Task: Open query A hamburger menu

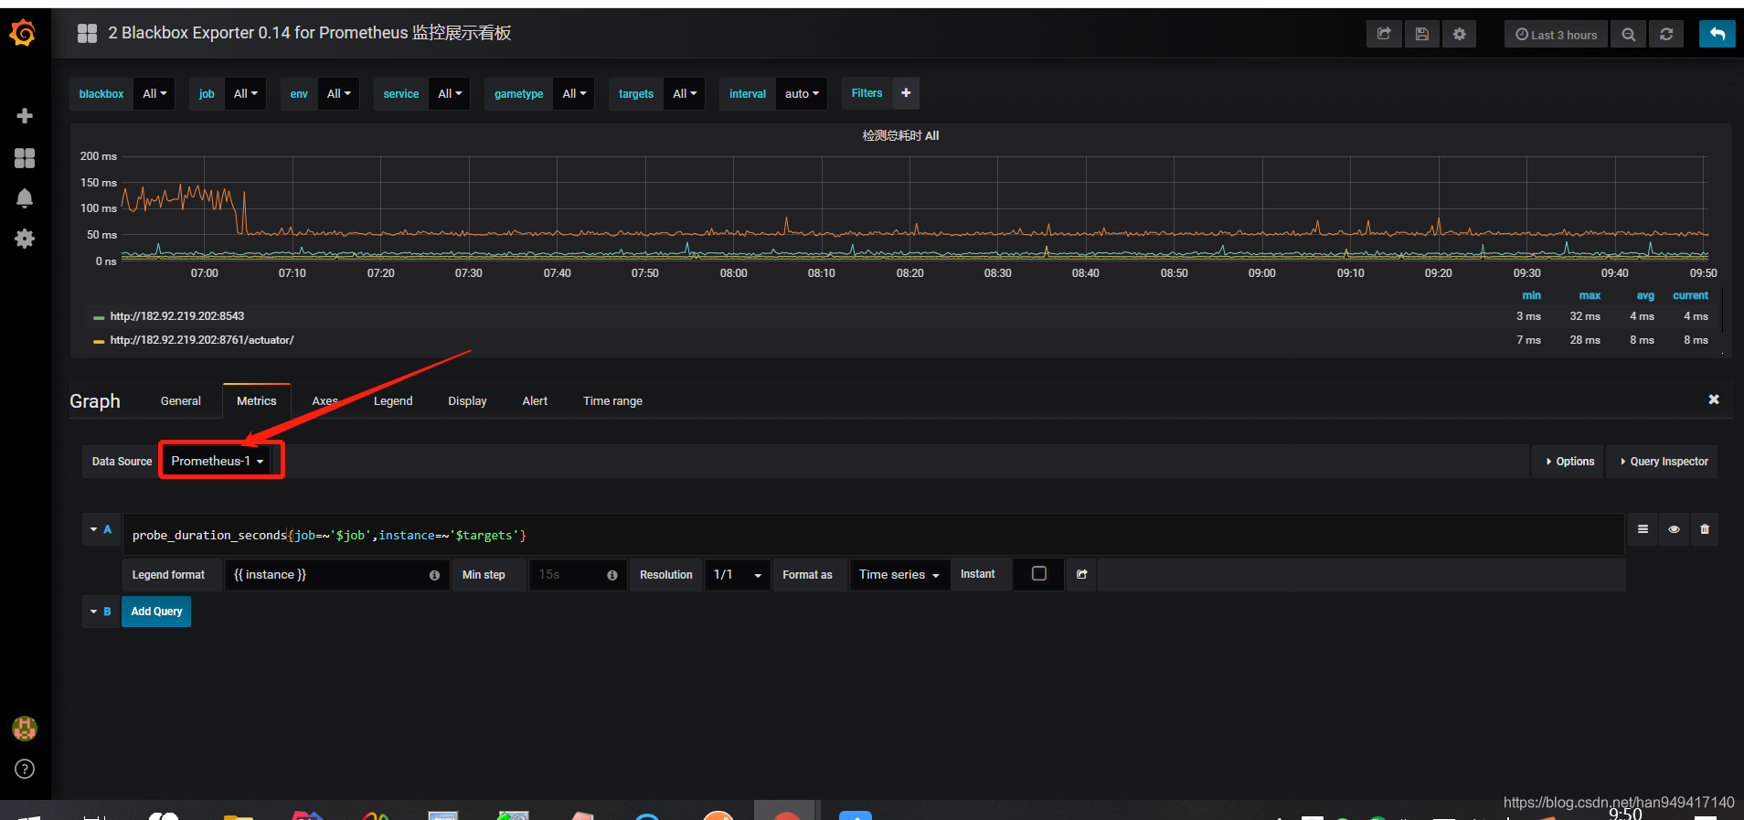Action: (1643, 529)
